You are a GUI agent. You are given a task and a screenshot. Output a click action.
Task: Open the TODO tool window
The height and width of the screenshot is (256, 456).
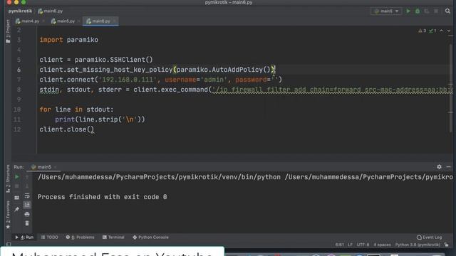coord(49,237)
